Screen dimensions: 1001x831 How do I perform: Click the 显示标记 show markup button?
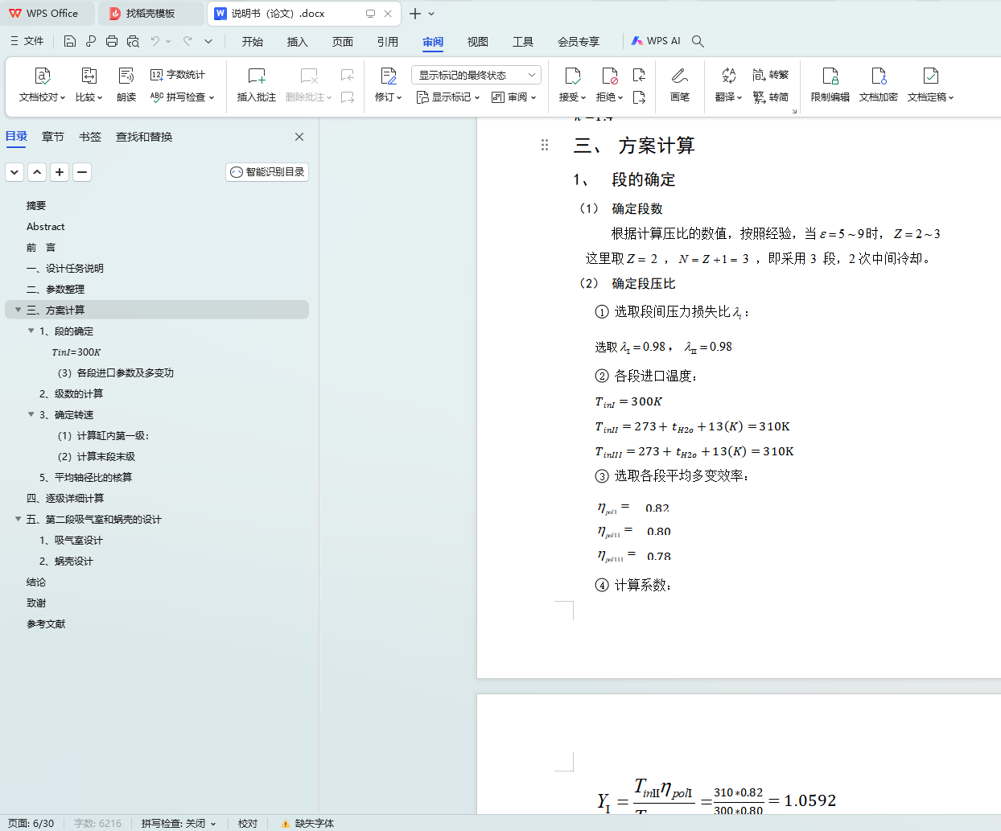[447, 97]
